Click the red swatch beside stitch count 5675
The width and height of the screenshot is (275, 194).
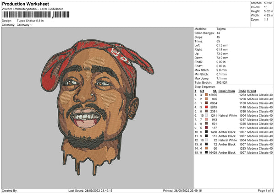[206, 107]
